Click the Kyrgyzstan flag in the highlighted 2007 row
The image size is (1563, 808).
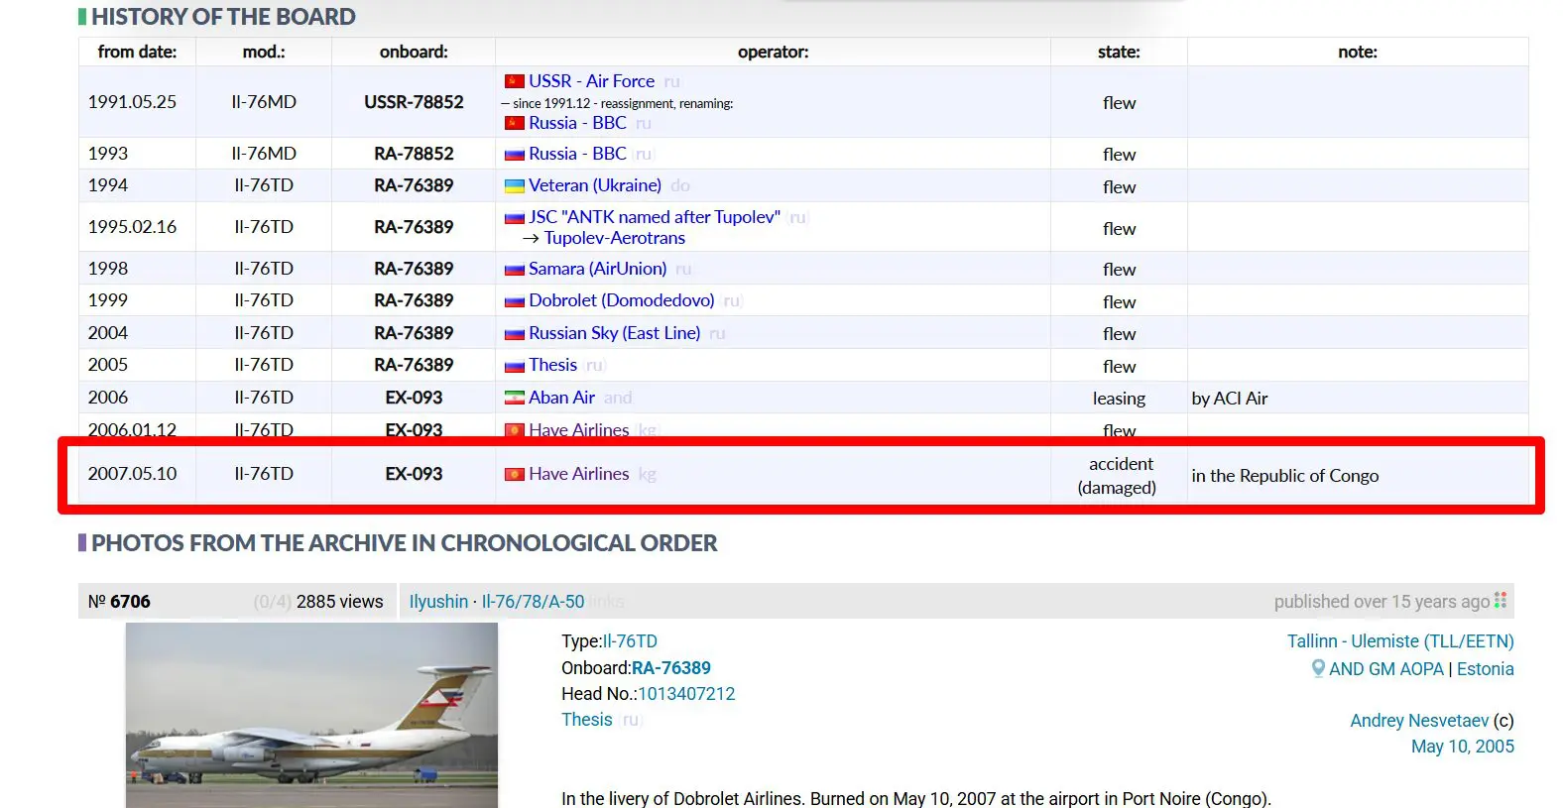pos(514,474)
